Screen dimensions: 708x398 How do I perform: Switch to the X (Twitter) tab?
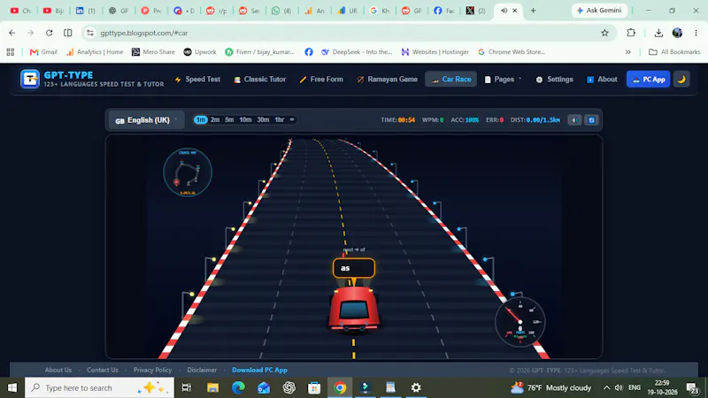[476, 11]
